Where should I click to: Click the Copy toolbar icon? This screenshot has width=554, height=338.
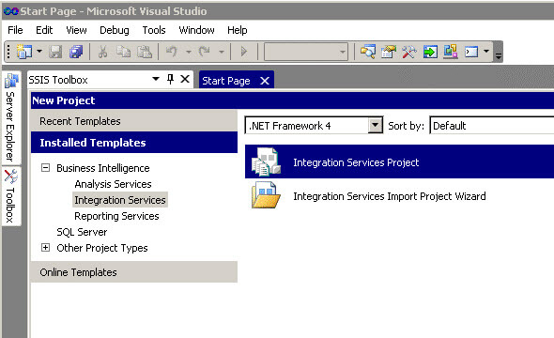pyautogui.click(x=123, y=52)
